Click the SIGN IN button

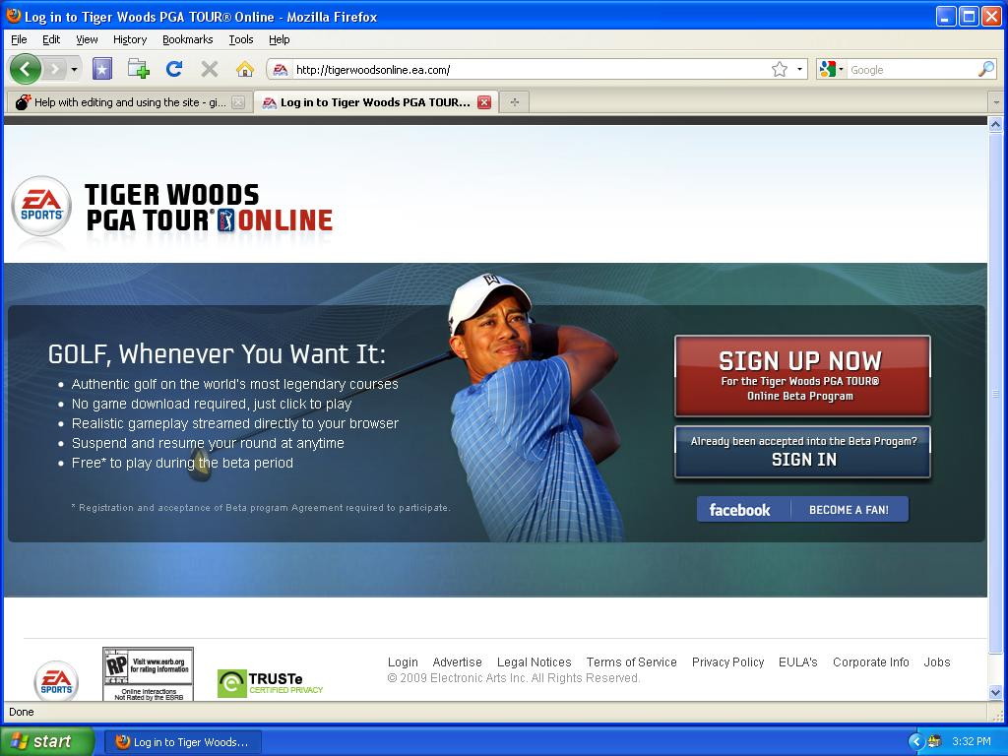tap(802, 452)
